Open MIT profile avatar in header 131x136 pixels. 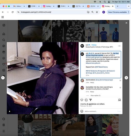click(x=82, y=46)
